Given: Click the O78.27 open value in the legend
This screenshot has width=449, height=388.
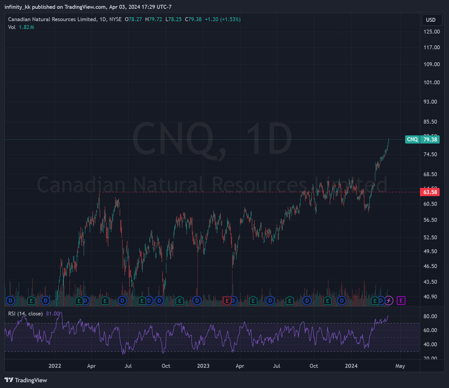Looking at the screenshot, I should pos(133,19).
